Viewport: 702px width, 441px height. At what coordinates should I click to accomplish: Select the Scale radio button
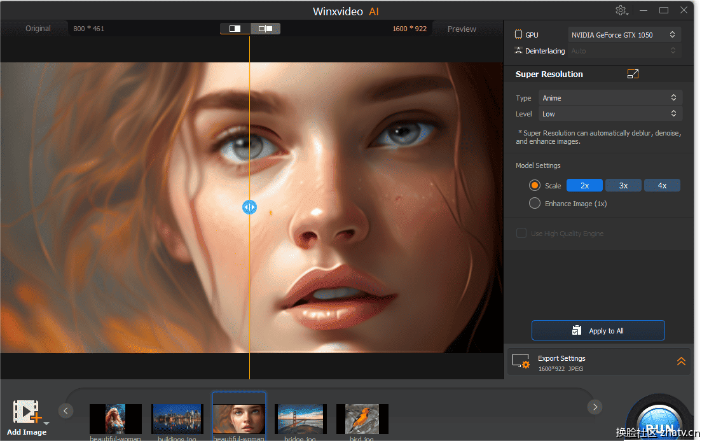tap(535, 186)
